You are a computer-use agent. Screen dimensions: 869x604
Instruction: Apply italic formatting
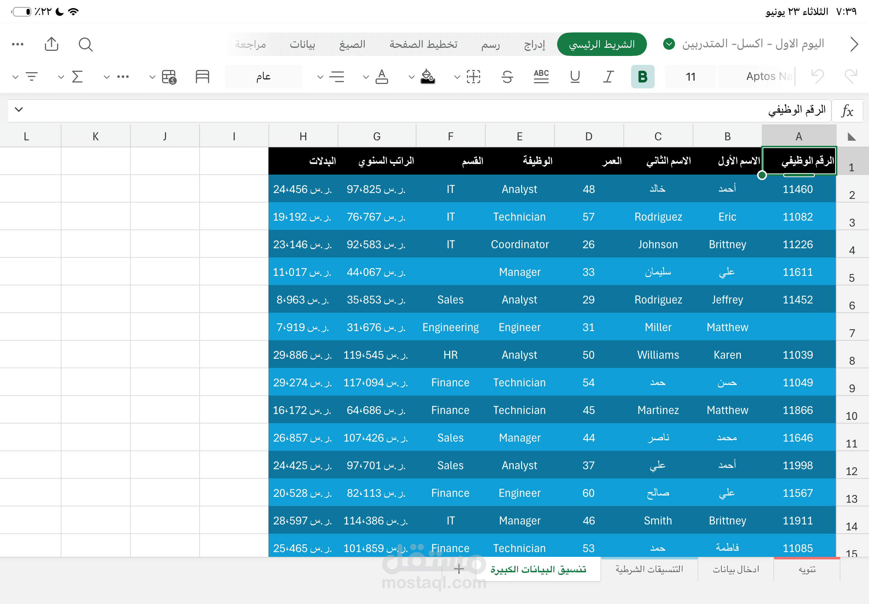coord(608,77)
